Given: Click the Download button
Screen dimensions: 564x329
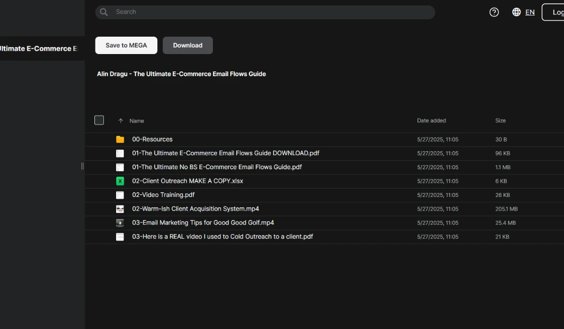Looking at the screenshot, I should (x=188, y=45).
